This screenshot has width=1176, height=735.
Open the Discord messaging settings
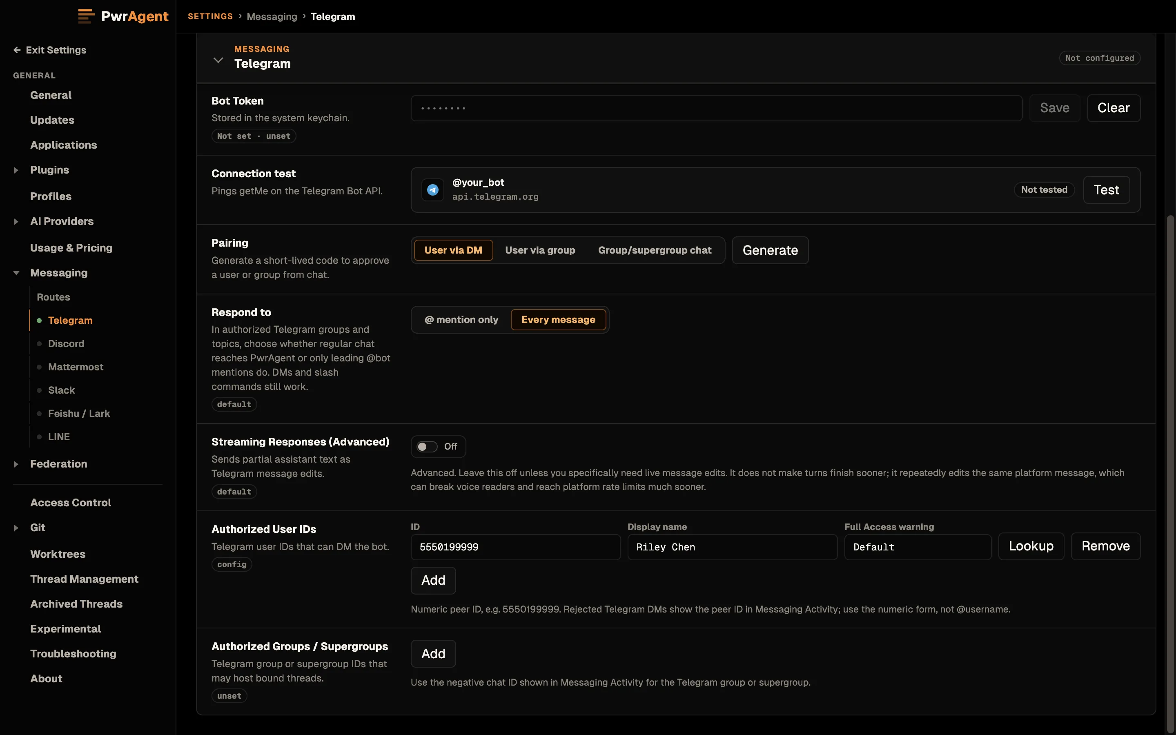[x=66, y=344]
